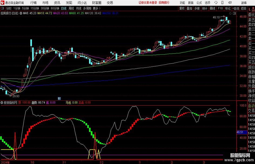Open the F10 company info button
The width and height of the screenshot is (255, 164).
pyautogui.click(x=220, y=8)
